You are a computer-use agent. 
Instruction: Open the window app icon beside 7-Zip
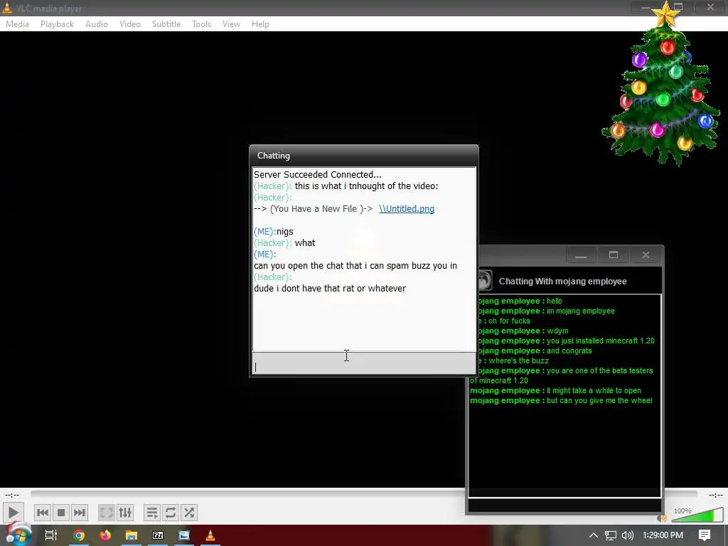click(x=184, y=535)
